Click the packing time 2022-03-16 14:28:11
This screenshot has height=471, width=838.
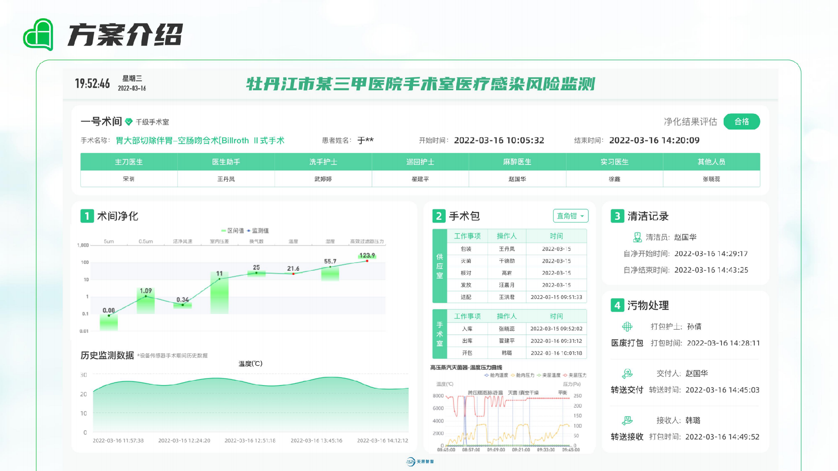click(723, 343)
